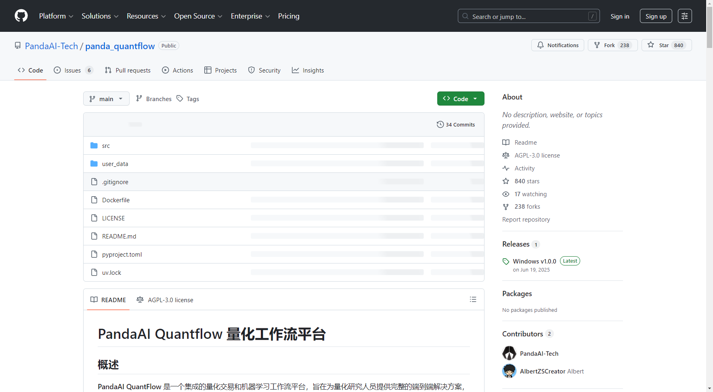Click the Activity pulse icon
Image resolution: width=713 pixels, height=392 pixels.
[x=506, y=168]
